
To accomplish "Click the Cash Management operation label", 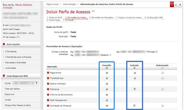I will coord(58,100).
